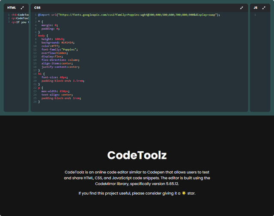Click the 'display:flex;' line
This screenshot has width=274, height=216.
coord(52,57)
